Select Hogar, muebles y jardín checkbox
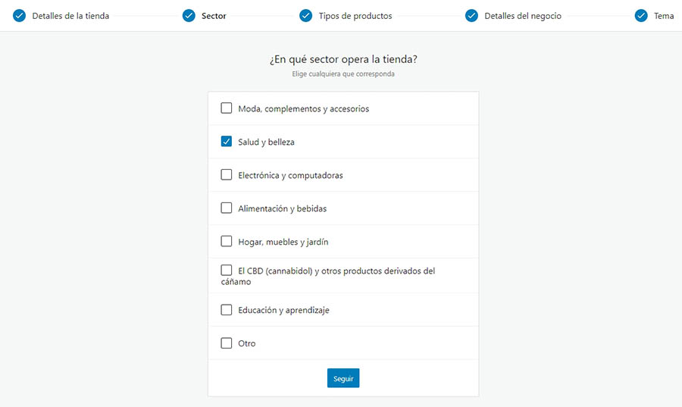 (x=227, y=241)
